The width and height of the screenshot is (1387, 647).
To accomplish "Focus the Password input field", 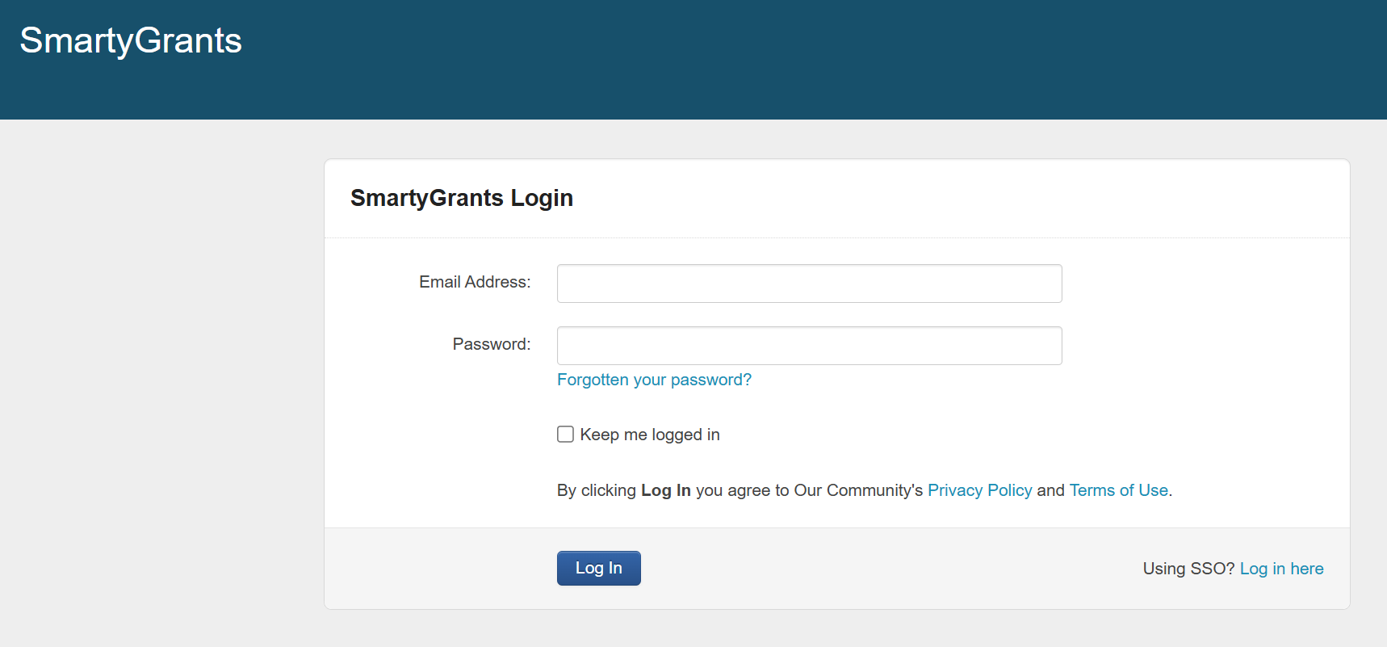I will tap(809, 346).
